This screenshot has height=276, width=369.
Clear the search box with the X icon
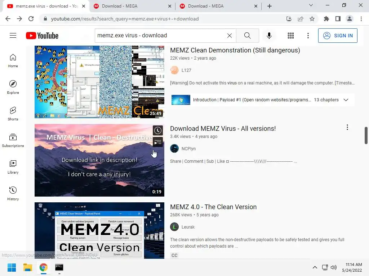coord(230,36)
